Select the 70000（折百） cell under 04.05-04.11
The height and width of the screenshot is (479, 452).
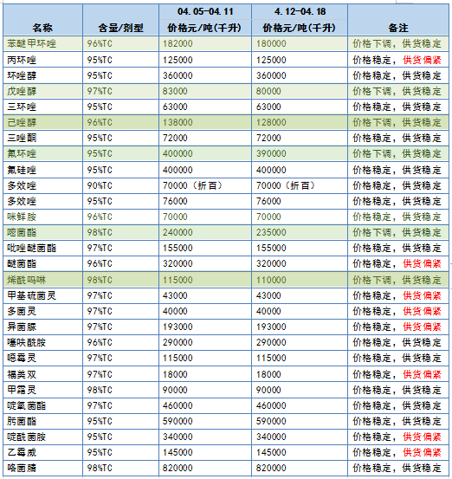coord(205,185)
